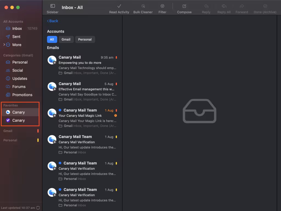Click the Reply All toolbar icon

point(224,6)
